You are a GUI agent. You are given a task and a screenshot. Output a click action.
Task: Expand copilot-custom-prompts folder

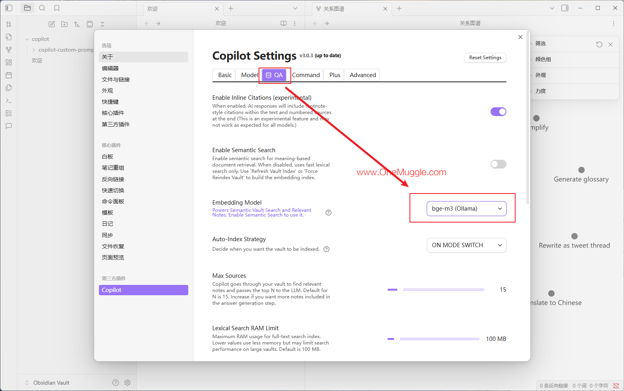point(34,50)
